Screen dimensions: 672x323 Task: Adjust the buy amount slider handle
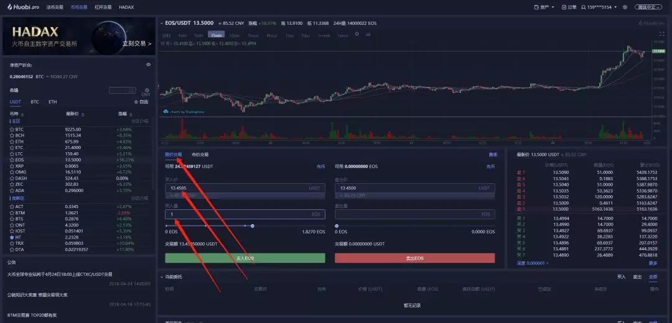(x=253, y=225)
